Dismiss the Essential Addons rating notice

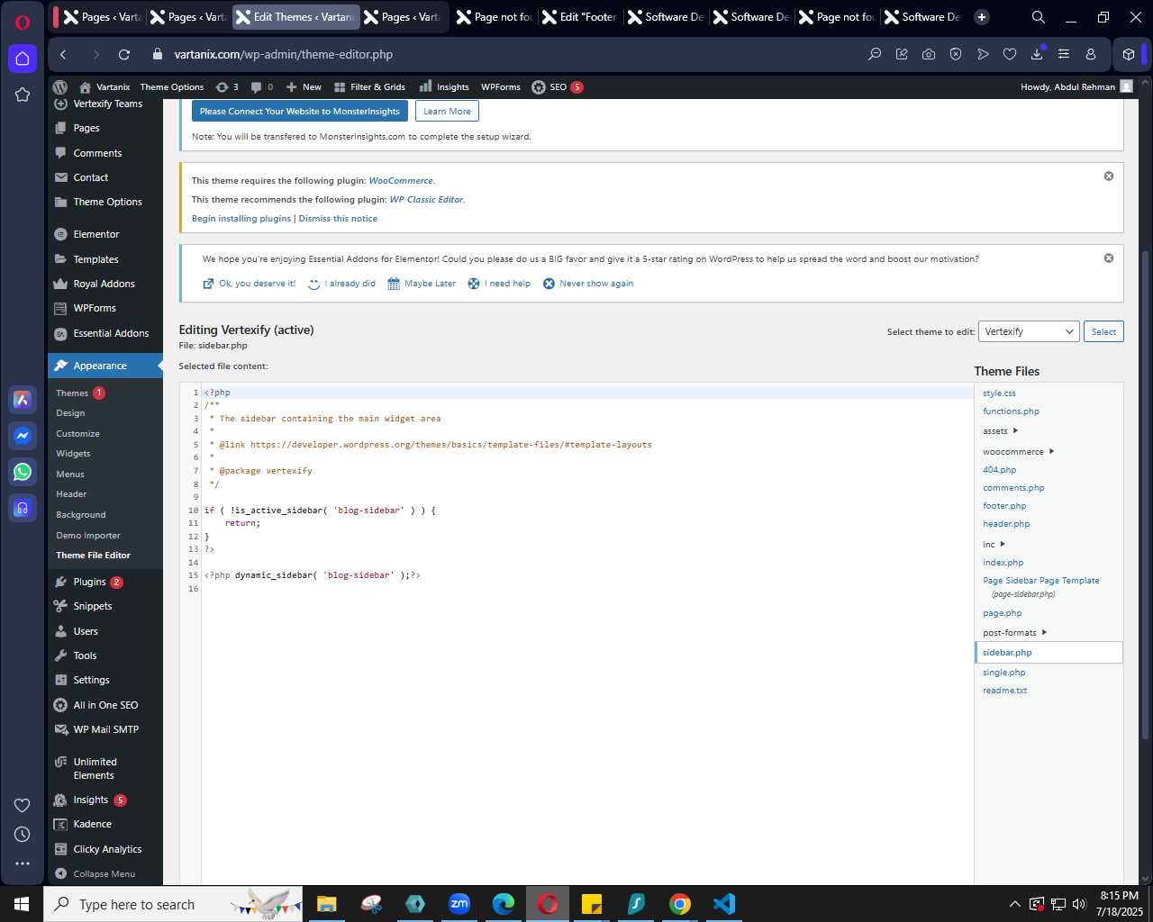coord(1109,258)
